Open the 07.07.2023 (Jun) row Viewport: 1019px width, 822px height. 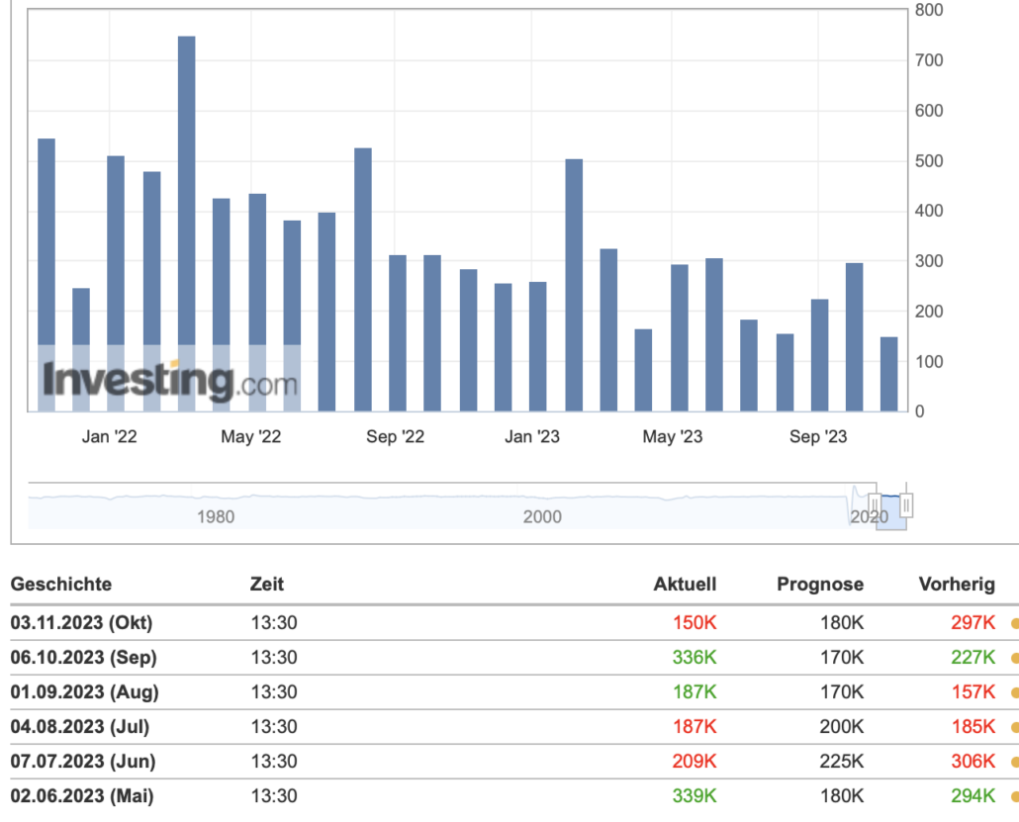tap(514, 761)
